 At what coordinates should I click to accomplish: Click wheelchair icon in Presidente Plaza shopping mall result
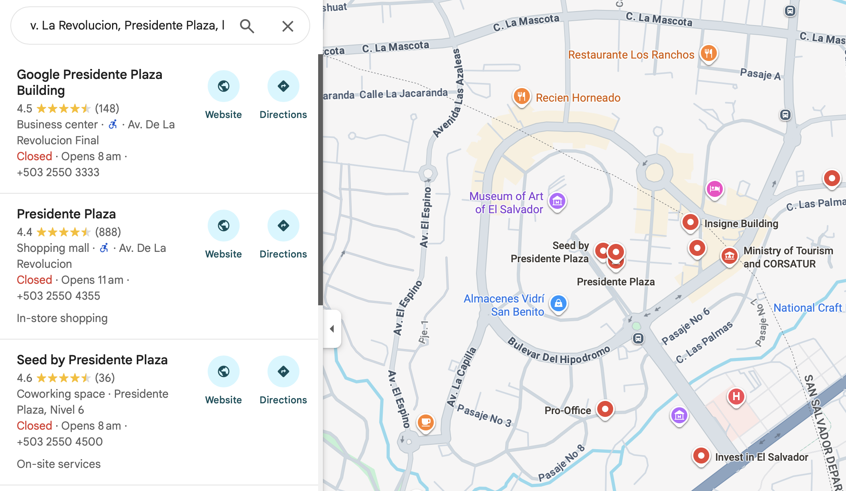[x=104, y=248]
